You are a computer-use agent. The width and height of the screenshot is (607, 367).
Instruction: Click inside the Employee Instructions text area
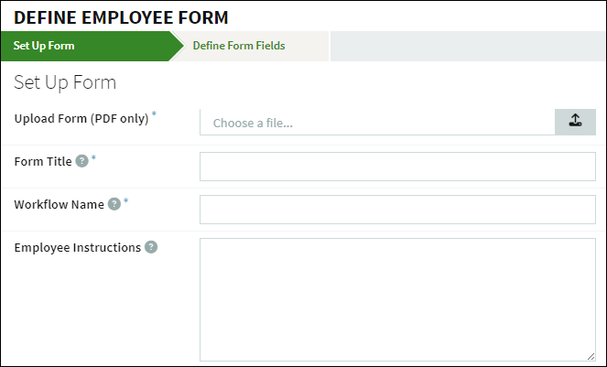coord(397,299)
